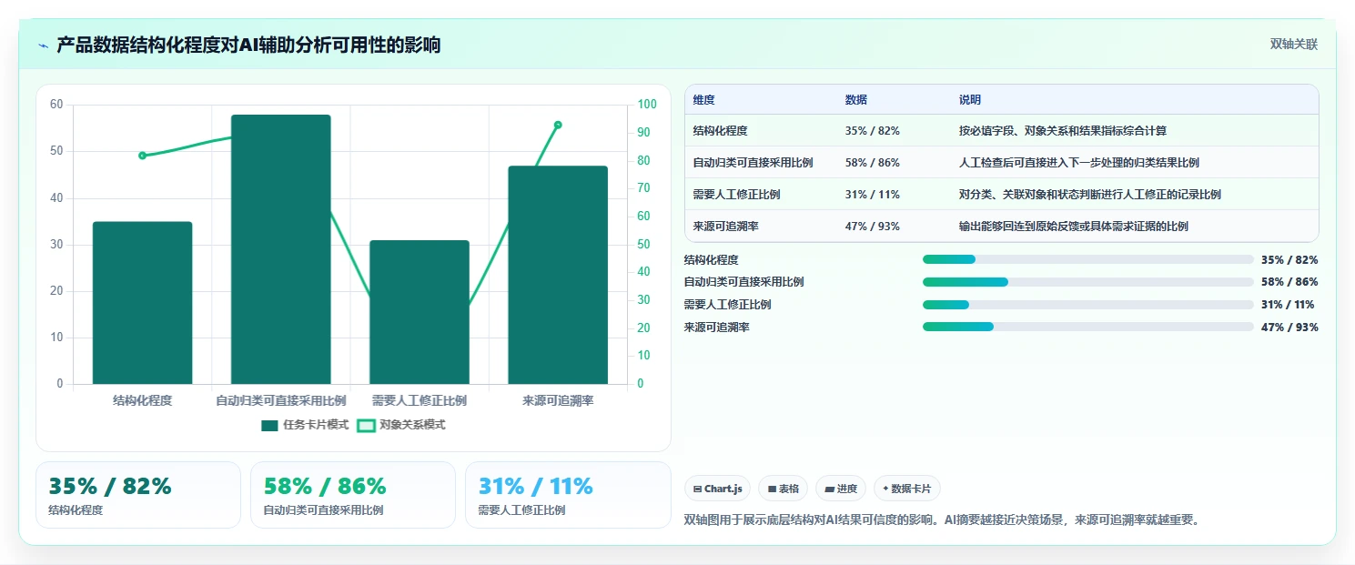Click the 结构化程度 cell in the table
This screenshot has height=565, width=1355.
720,131
